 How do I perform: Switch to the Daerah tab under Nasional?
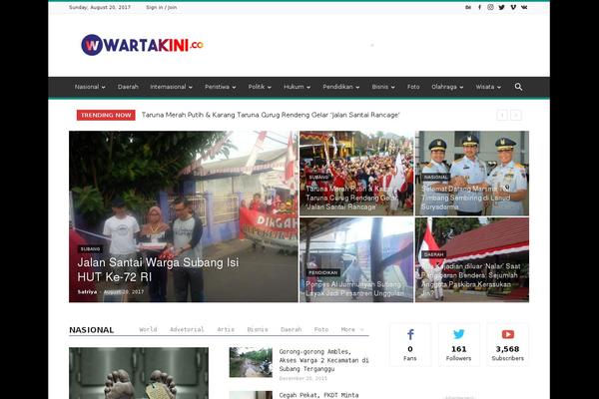coord(292,329)
